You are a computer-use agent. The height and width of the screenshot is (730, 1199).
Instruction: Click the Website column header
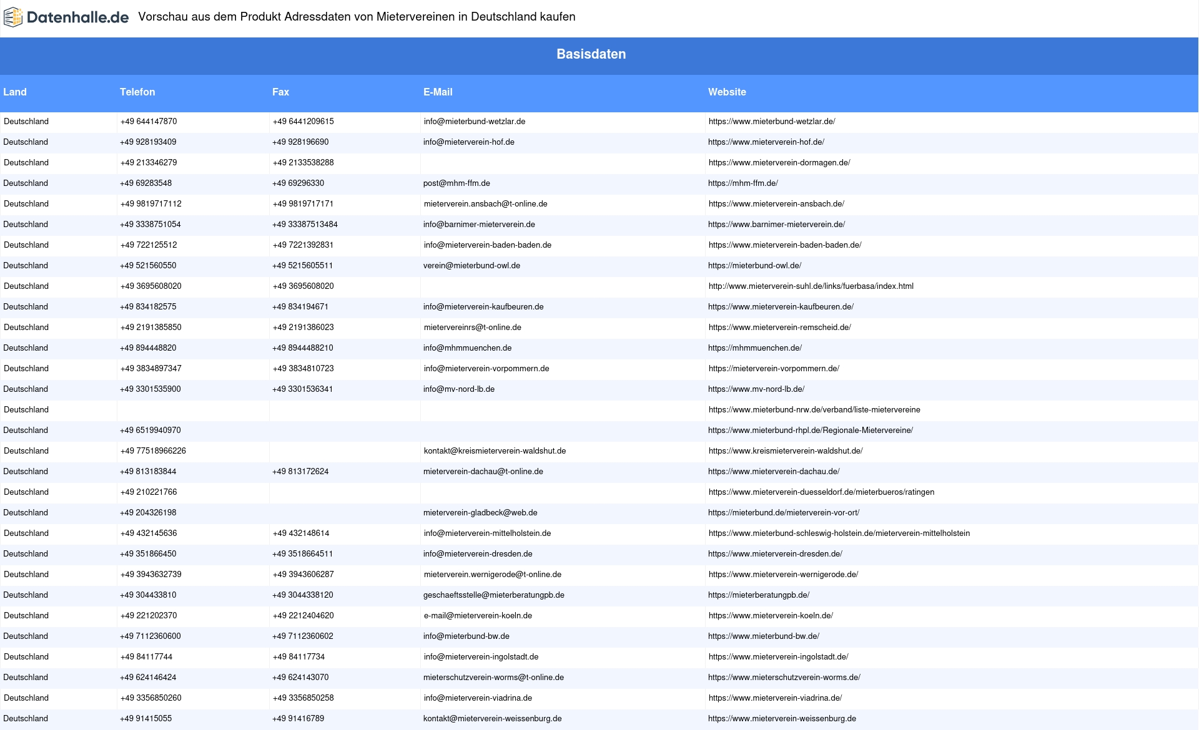[727, 92]
